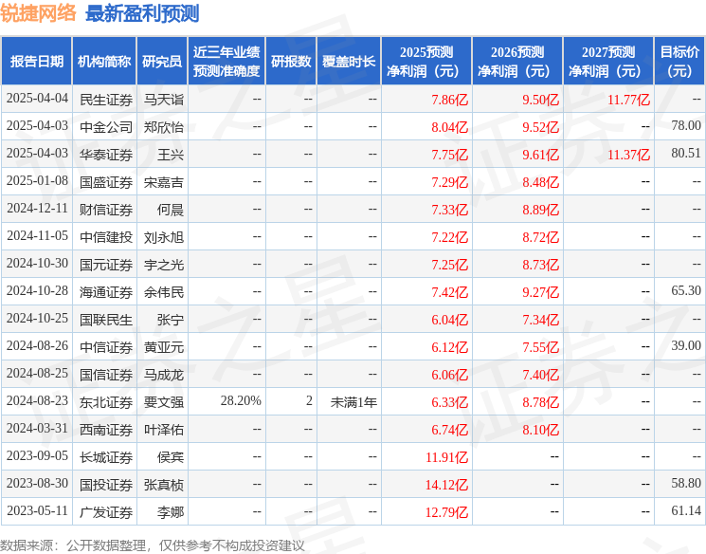Click analyst name 刘永旭

163,237
